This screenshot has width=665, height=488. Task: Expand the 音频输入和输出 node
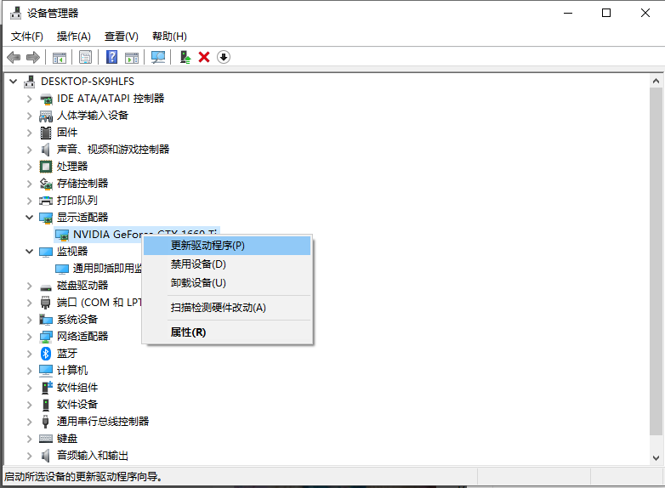(x=29, y=456)
